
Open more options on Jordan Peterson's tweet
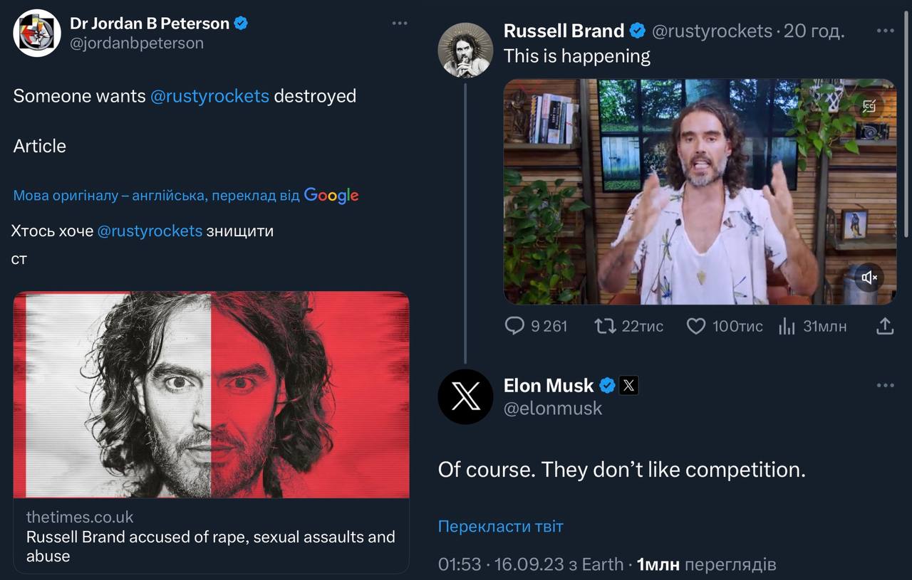(400, 23)
